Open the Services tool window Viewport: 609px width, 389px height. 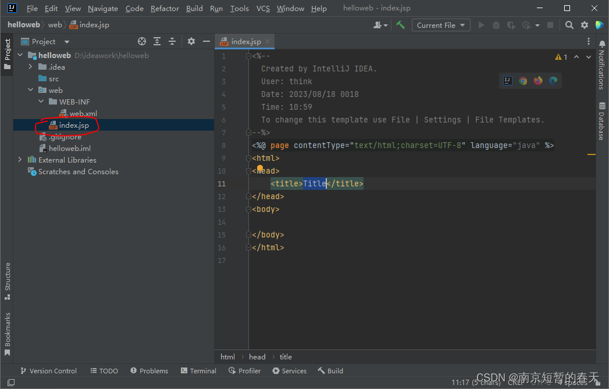click(x=289, y=371)
